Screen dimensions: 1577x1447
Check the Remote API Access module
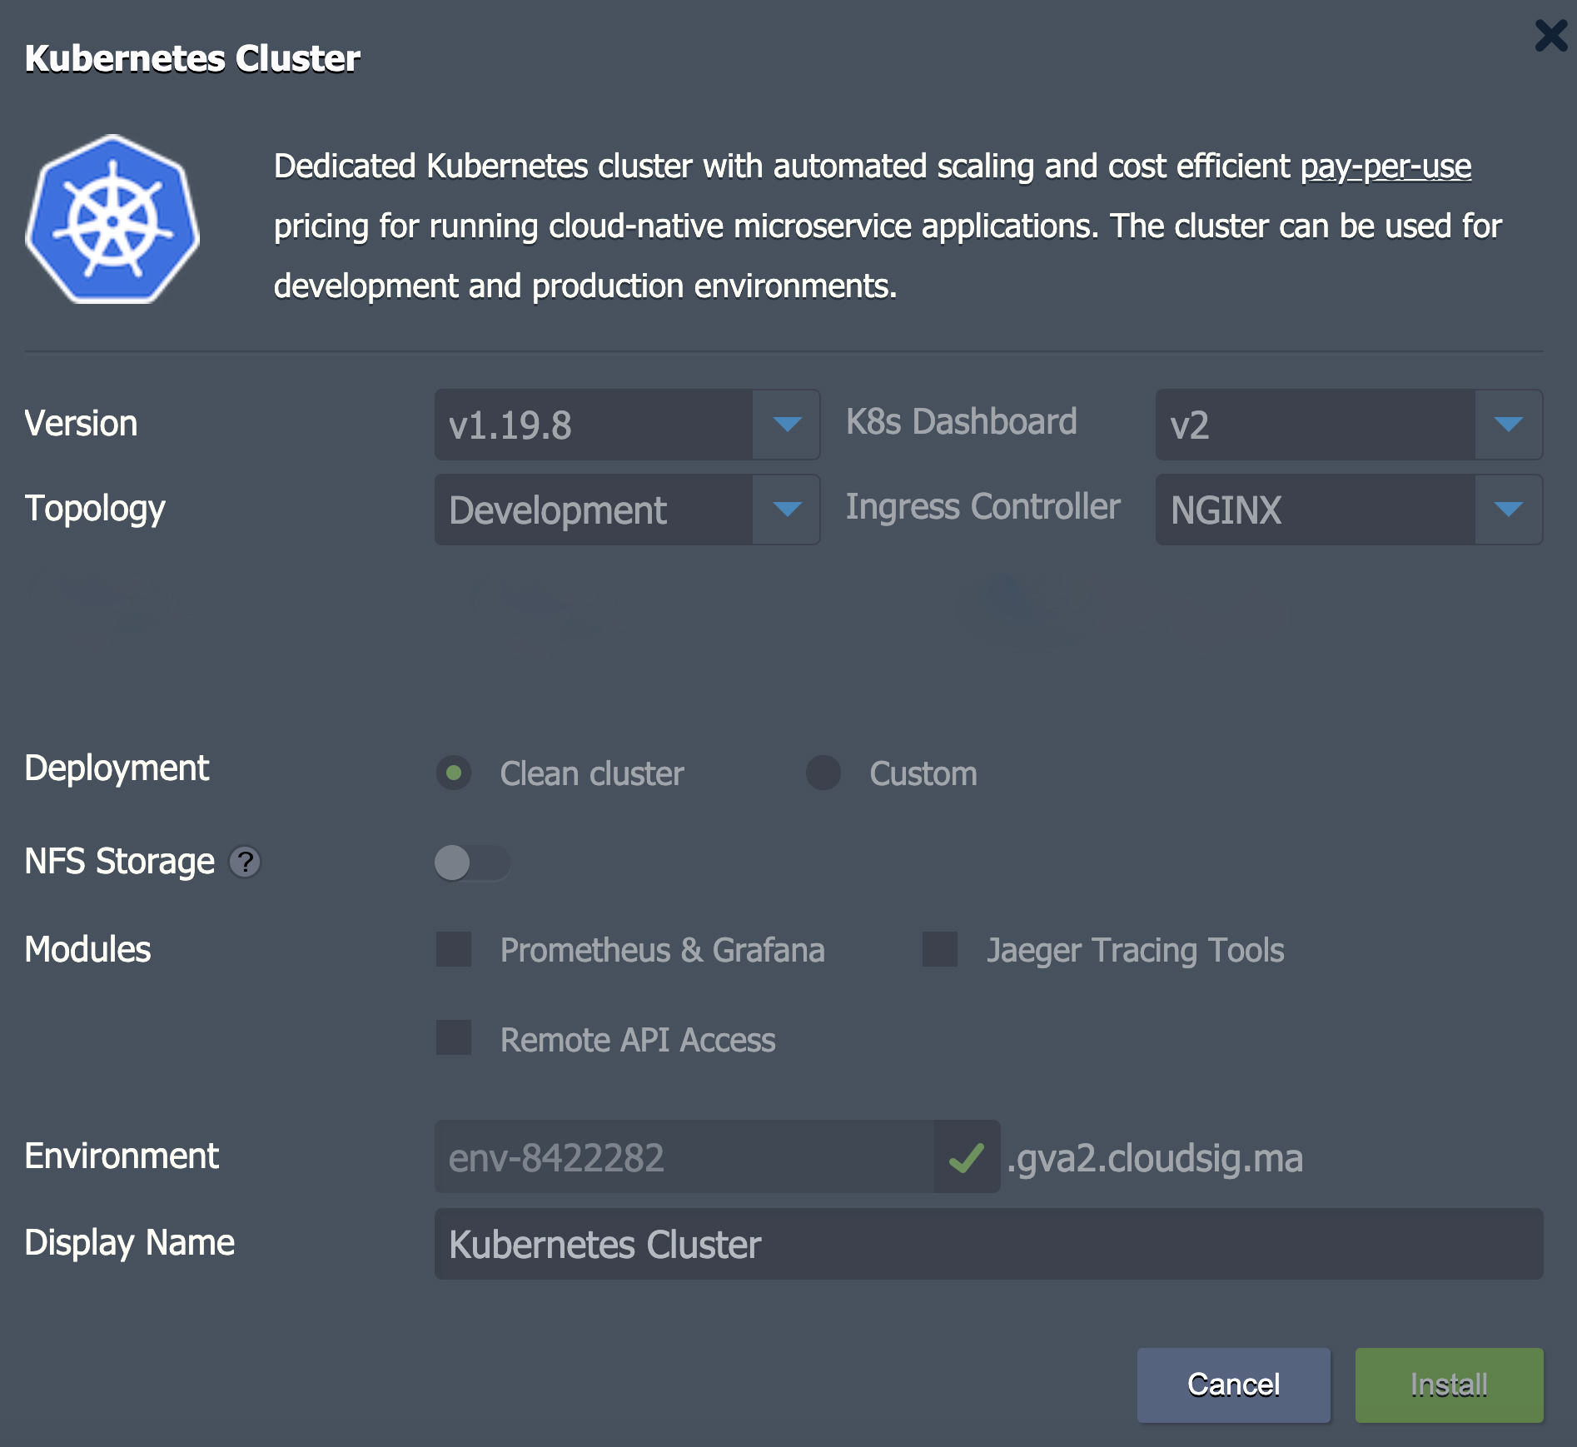[454, 1037]
